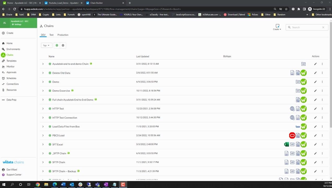Open the Tags filter dropdown
The width and height of the screenshot is (332, 188).
click(46, 45)
